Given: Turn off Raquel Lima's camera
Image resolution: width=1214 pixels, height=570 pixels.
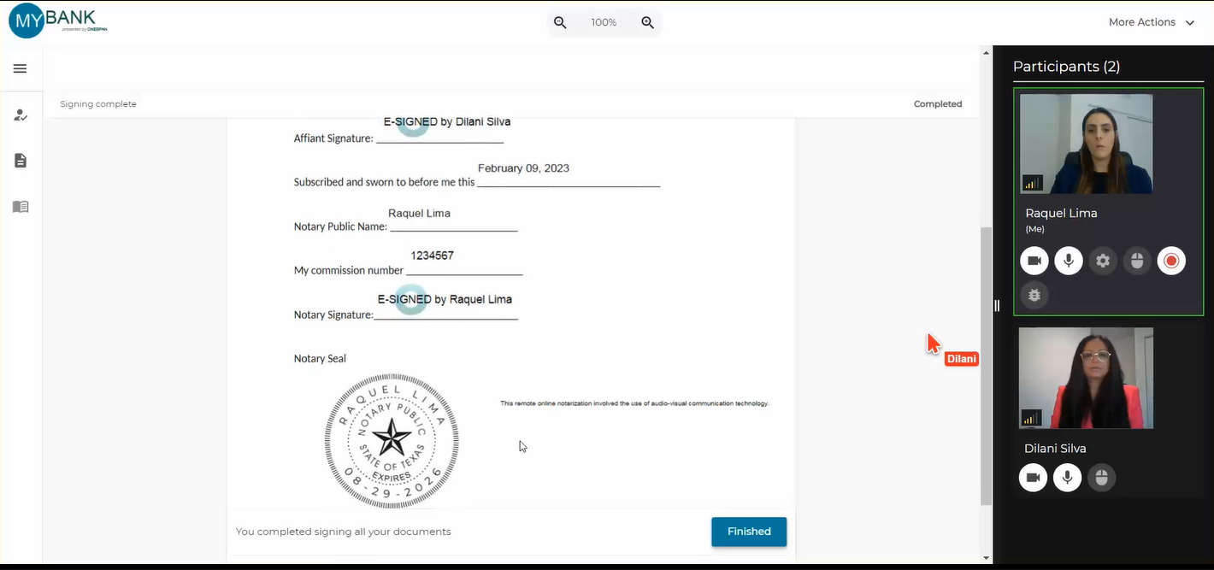Looking at the screenshot, I should coord(1034,261).
